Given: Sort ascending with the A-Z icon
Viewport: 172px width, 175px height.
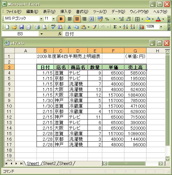Looking at the screenshot, I should (125, 27).
